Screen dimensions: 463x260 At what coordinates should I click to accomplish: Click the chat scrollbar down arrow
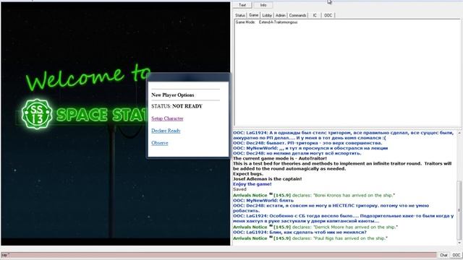(459, 243)
